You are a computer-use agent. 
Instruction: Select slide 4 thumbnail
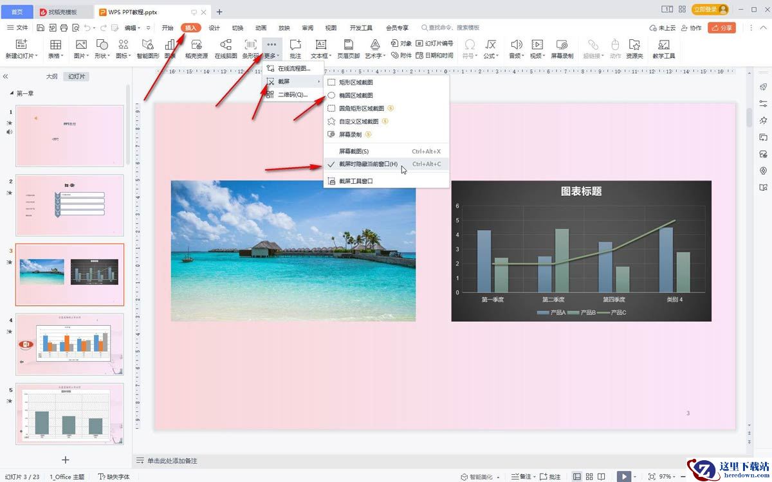pyautogui.click(x=69, y=344)
